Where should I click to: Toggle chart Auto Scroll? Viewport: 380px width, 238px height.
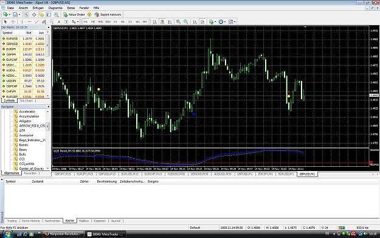point(195,22)
